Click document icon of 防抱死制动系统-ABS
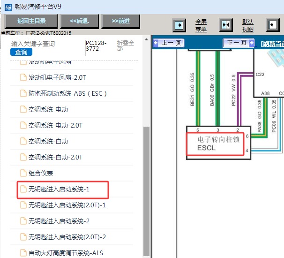The height and width of the screenshot is (258, 284). [x=23, y=93]
